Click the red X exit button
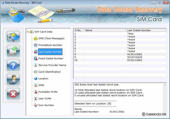The image size is (170, 119). [x=13, y=94]
